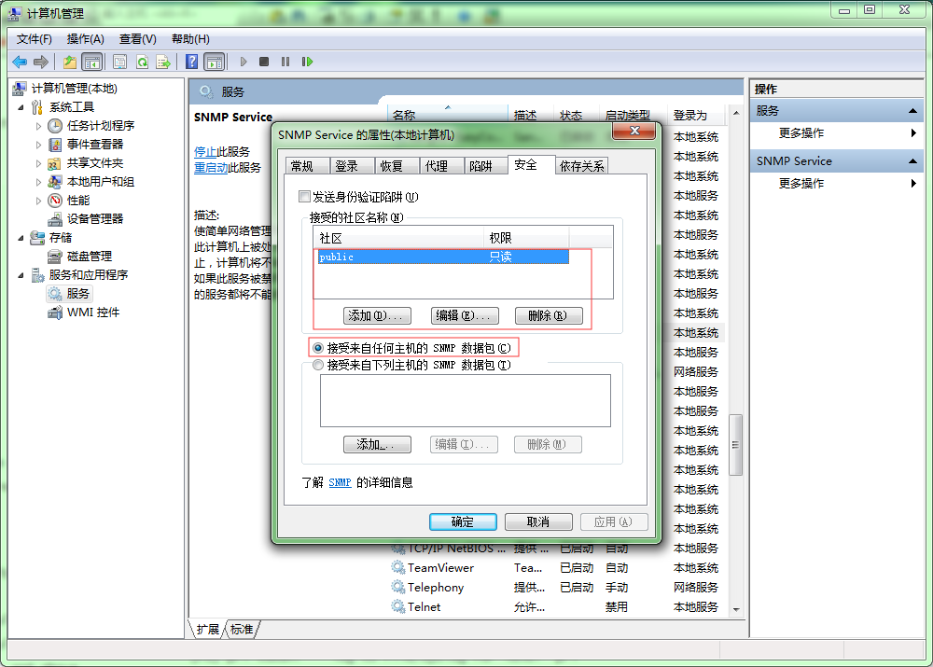933x667 pixels.
Task: Open the TeamViewer service entry
Action: [439, 567]
